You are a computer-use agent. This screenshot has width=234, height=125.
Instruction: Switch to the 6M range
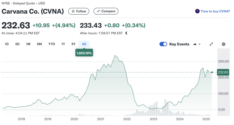pyautogui.click(x=39, y=44)
